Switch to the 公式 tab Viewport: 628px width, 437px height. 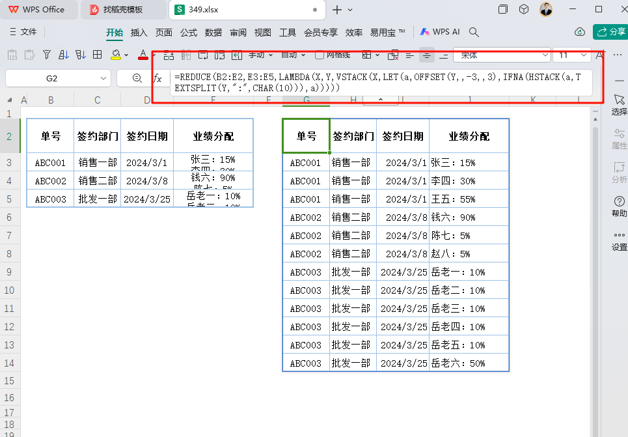pyautogui.click(x=189, y=33)
